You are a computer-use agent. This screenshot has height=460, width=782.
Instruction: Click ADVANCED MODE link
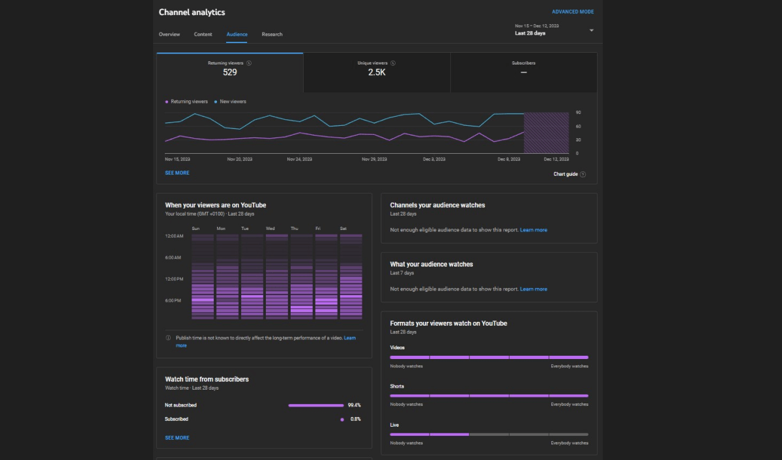coord(573,12)
